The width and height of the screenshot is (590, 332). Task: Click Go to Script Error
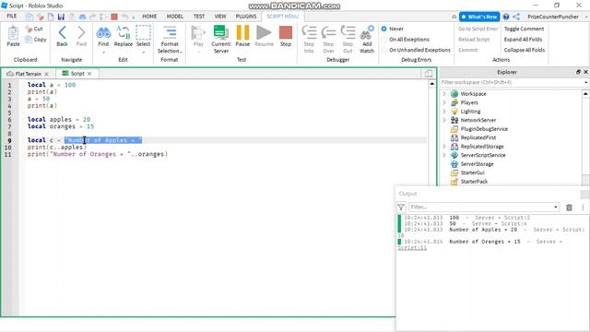[x=478, y=29]
